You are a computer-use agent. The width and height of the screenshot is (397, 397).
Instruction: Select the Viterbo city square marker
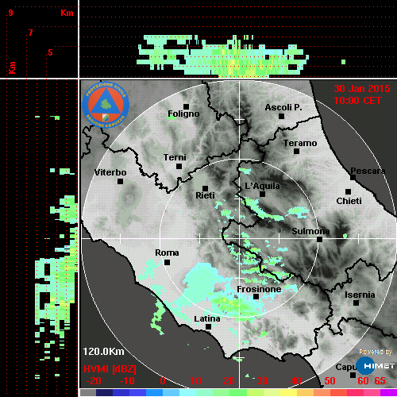pos(120,182)
